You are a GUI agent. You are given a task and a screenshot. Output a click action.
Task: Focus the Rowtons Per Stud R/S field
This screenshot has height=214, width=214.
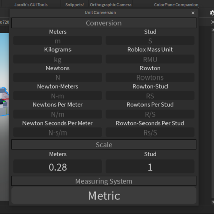point(150,114)
